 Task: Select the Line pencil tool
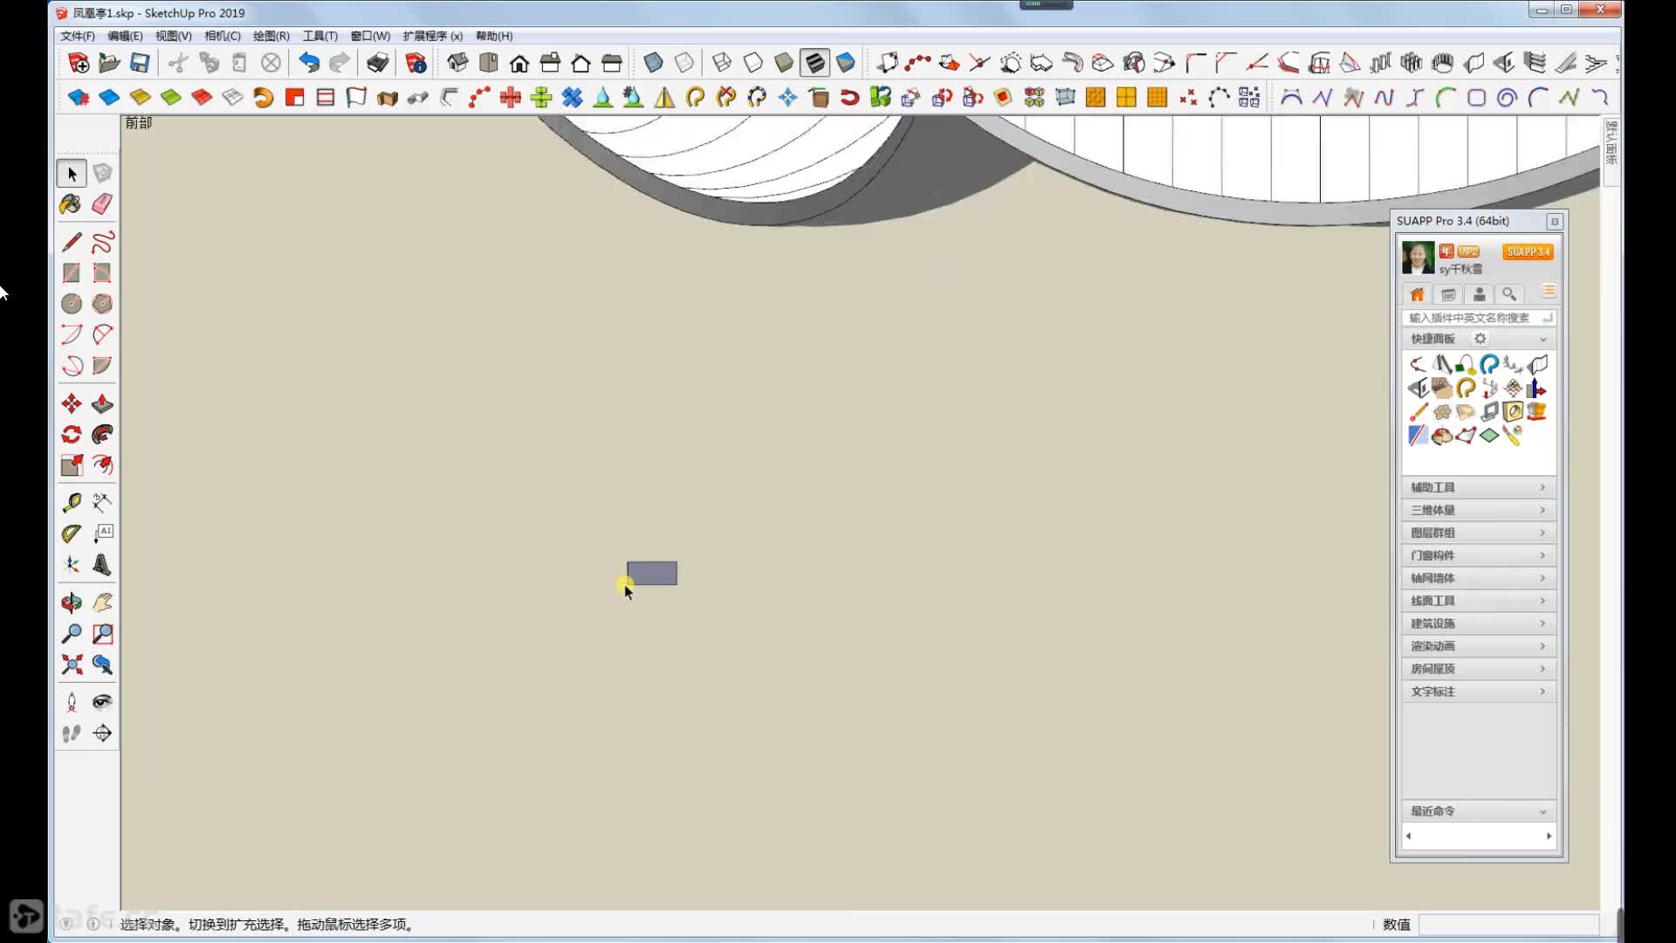point(72,242)
